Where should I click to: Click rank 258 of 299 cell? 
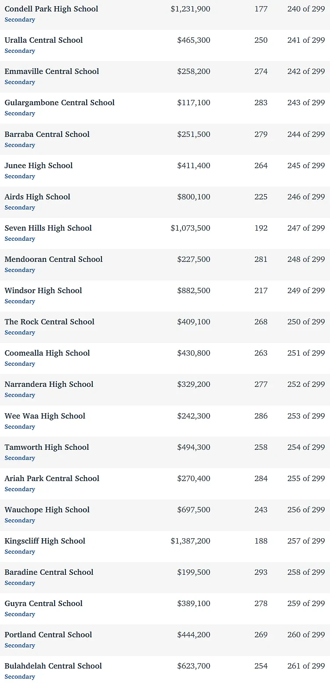tap(306, 572)
